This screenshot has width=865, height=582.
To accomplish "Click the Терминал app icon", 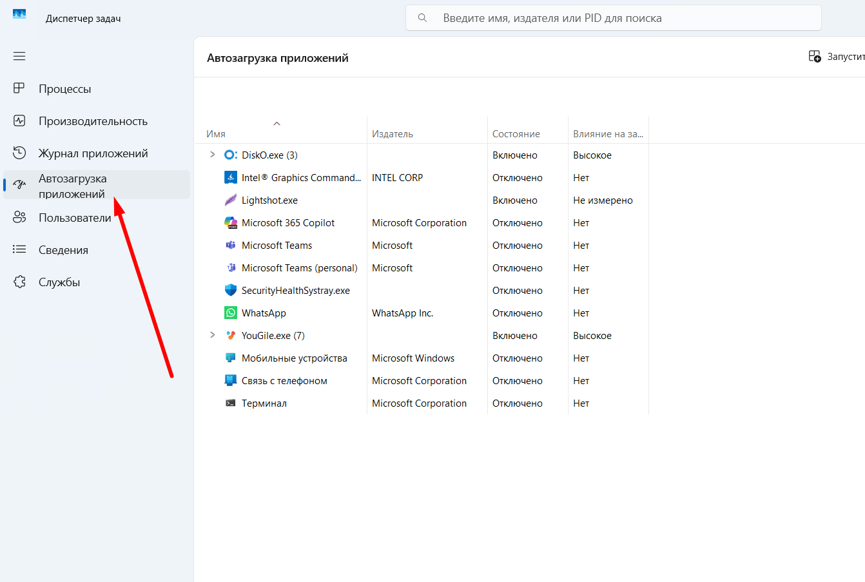I will pos(231,403).
